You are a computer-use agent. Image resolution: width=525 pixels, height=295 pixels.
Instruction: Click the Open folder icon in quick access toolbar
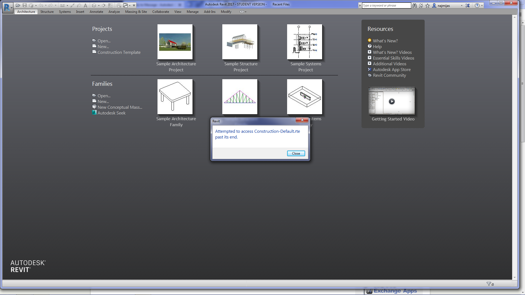tap(18, 5)
